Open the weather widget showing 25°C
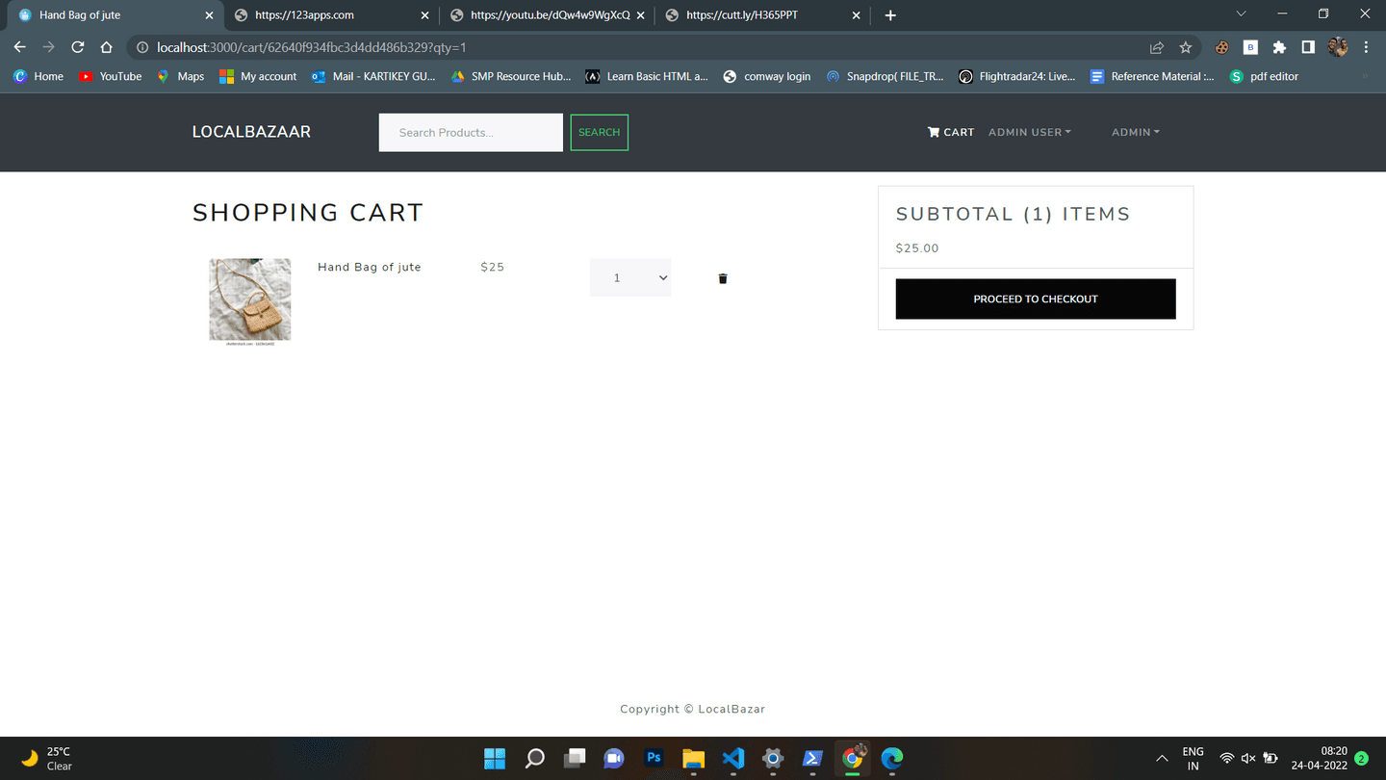Viewport: 1386px width, 780px height. (46, 759)
